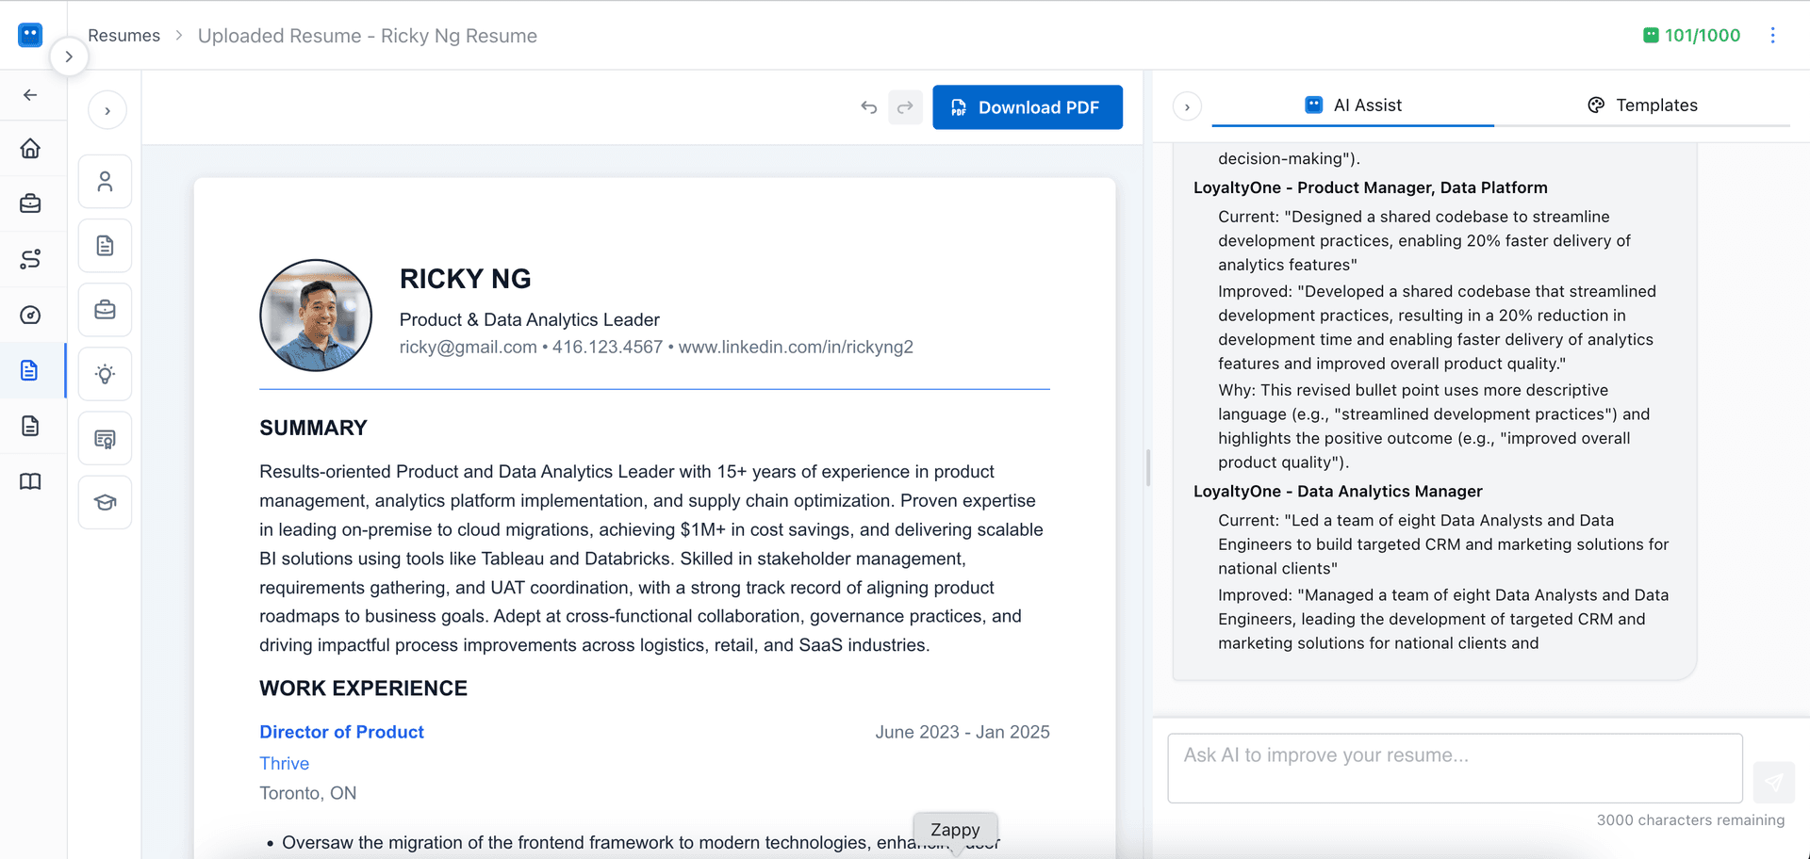The image size is (1810, 859).
Task: Open the personal info section icon
Action: (x=105, y=181)
